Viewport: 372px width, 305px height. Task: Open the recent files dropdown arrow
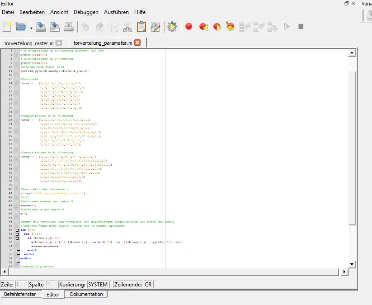[x=31, y=28]
